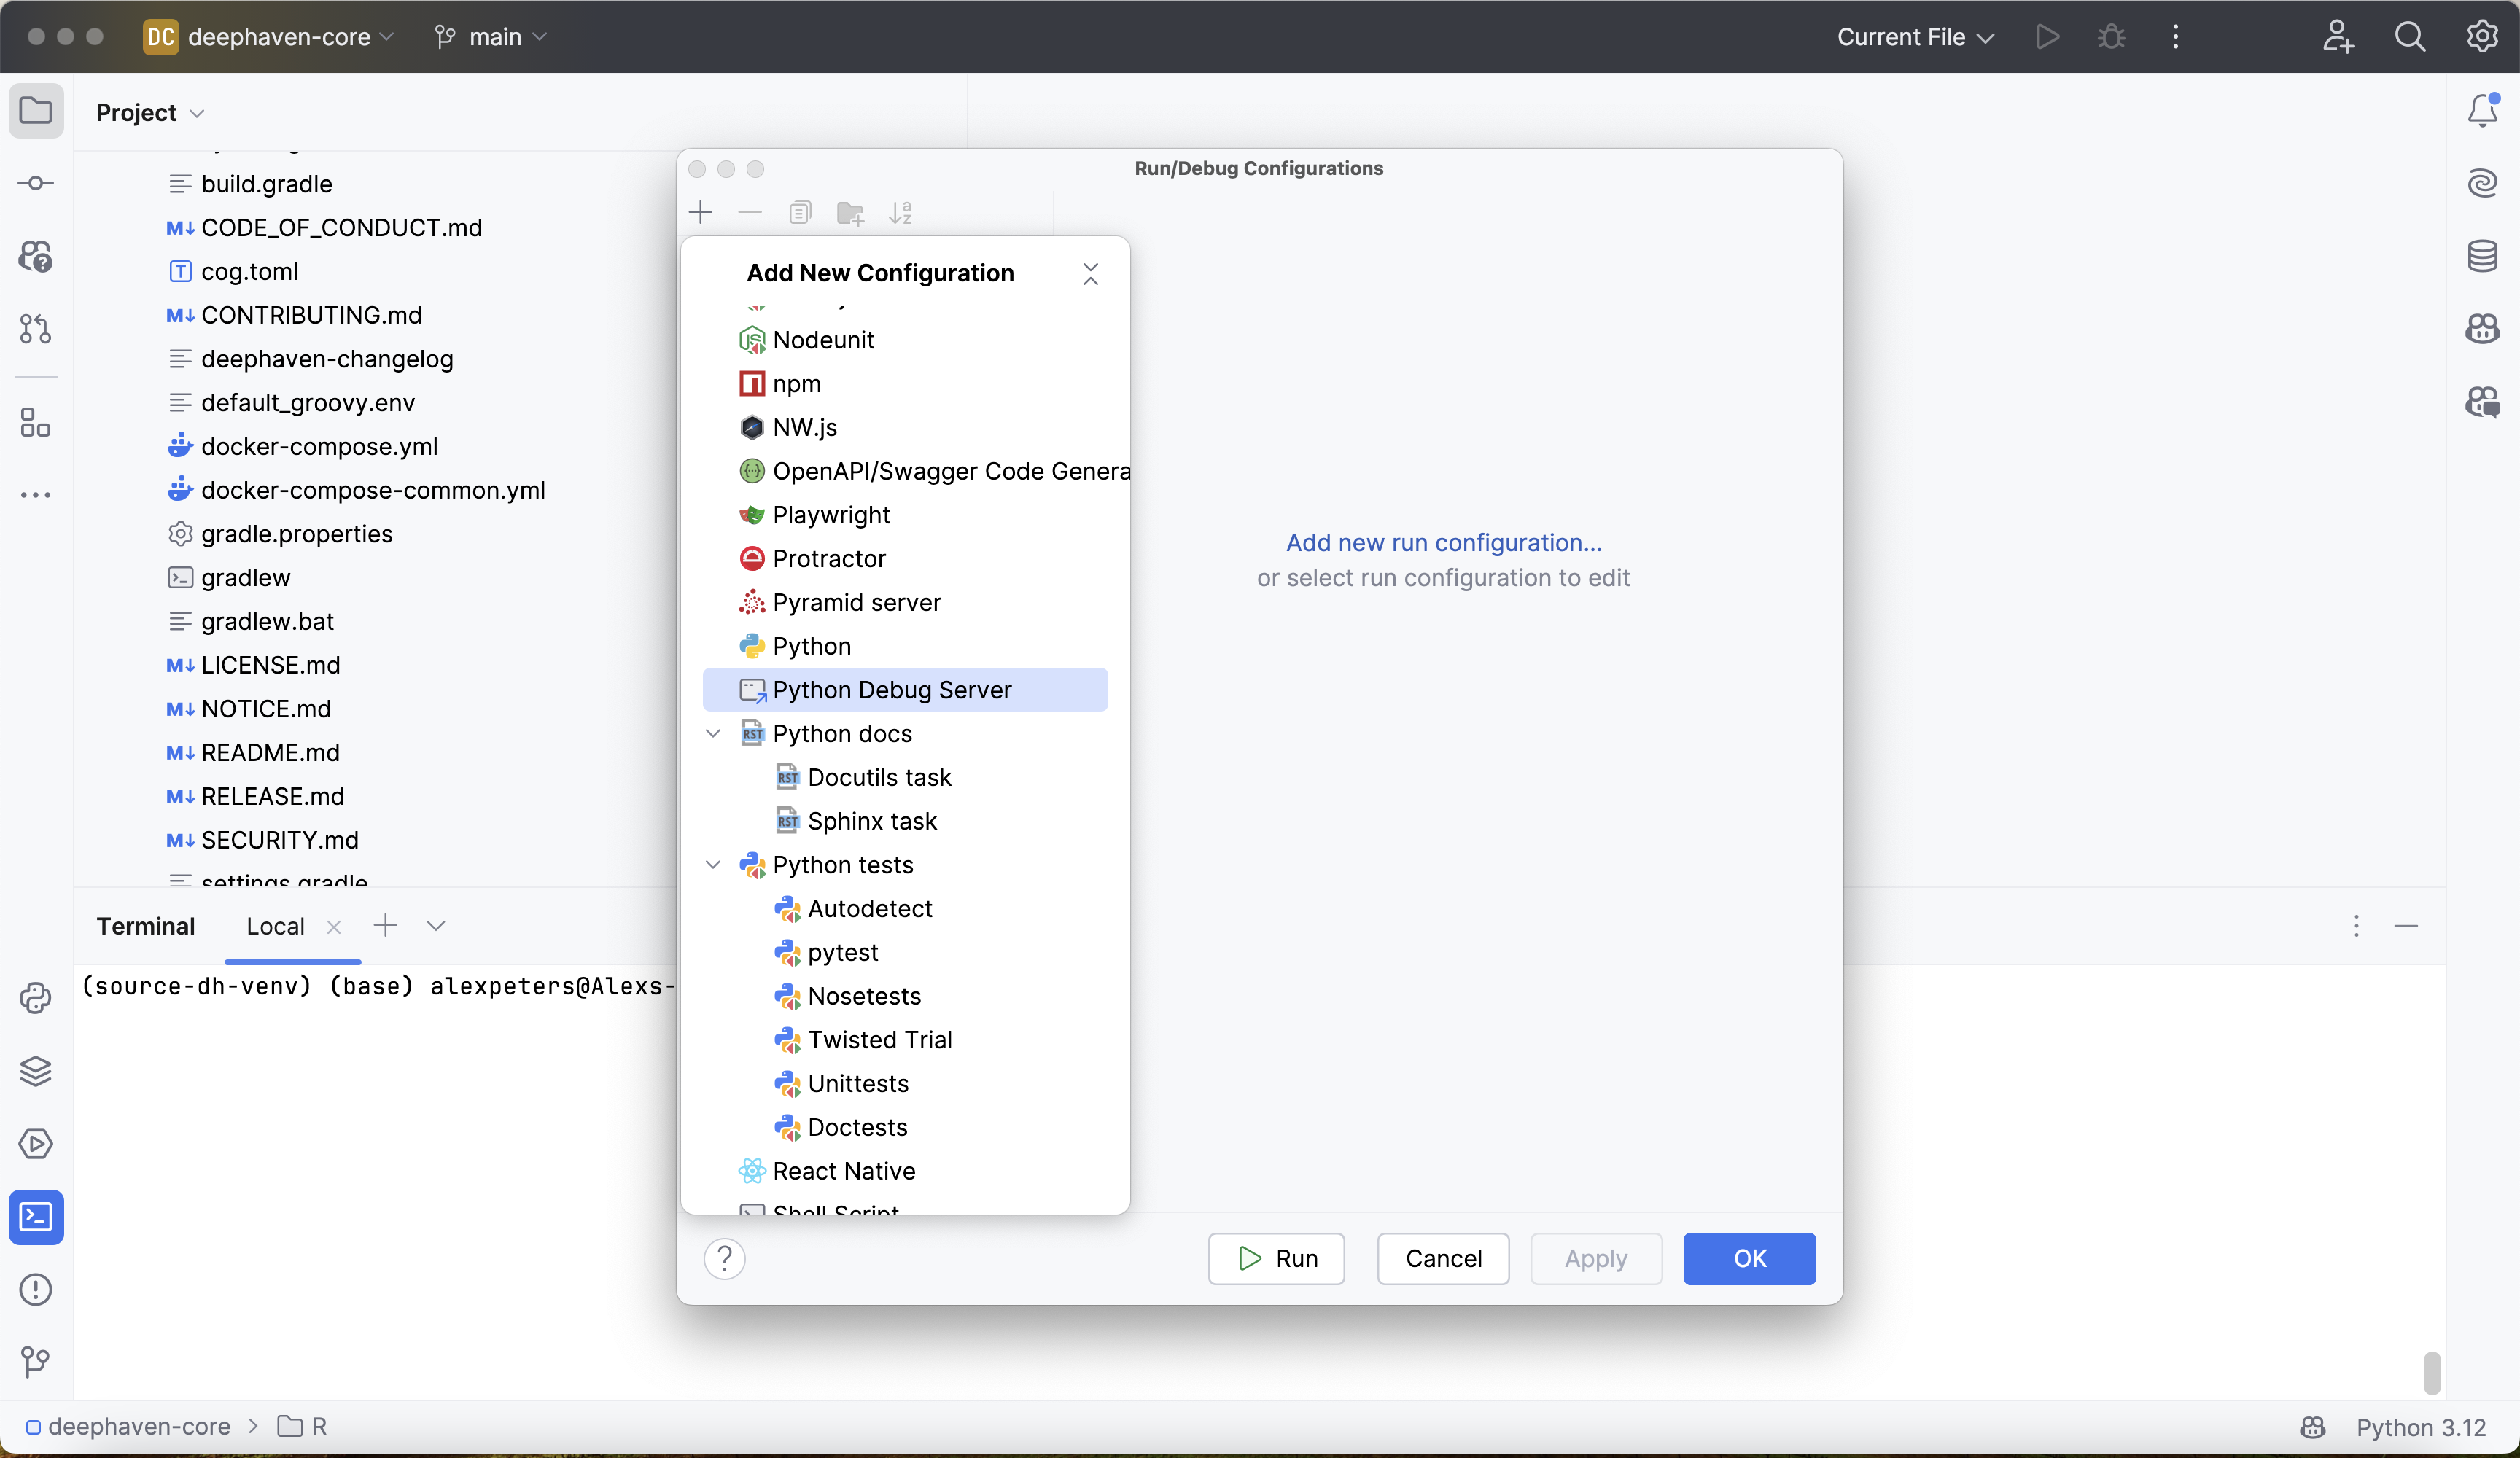Viewport: 2520px width, 1458px height.
Task: Click the Add new run configuration link
Action: [x=1443, y=542]
